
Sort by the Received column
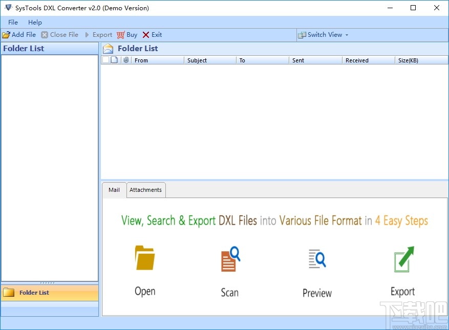tap(369, 60)
